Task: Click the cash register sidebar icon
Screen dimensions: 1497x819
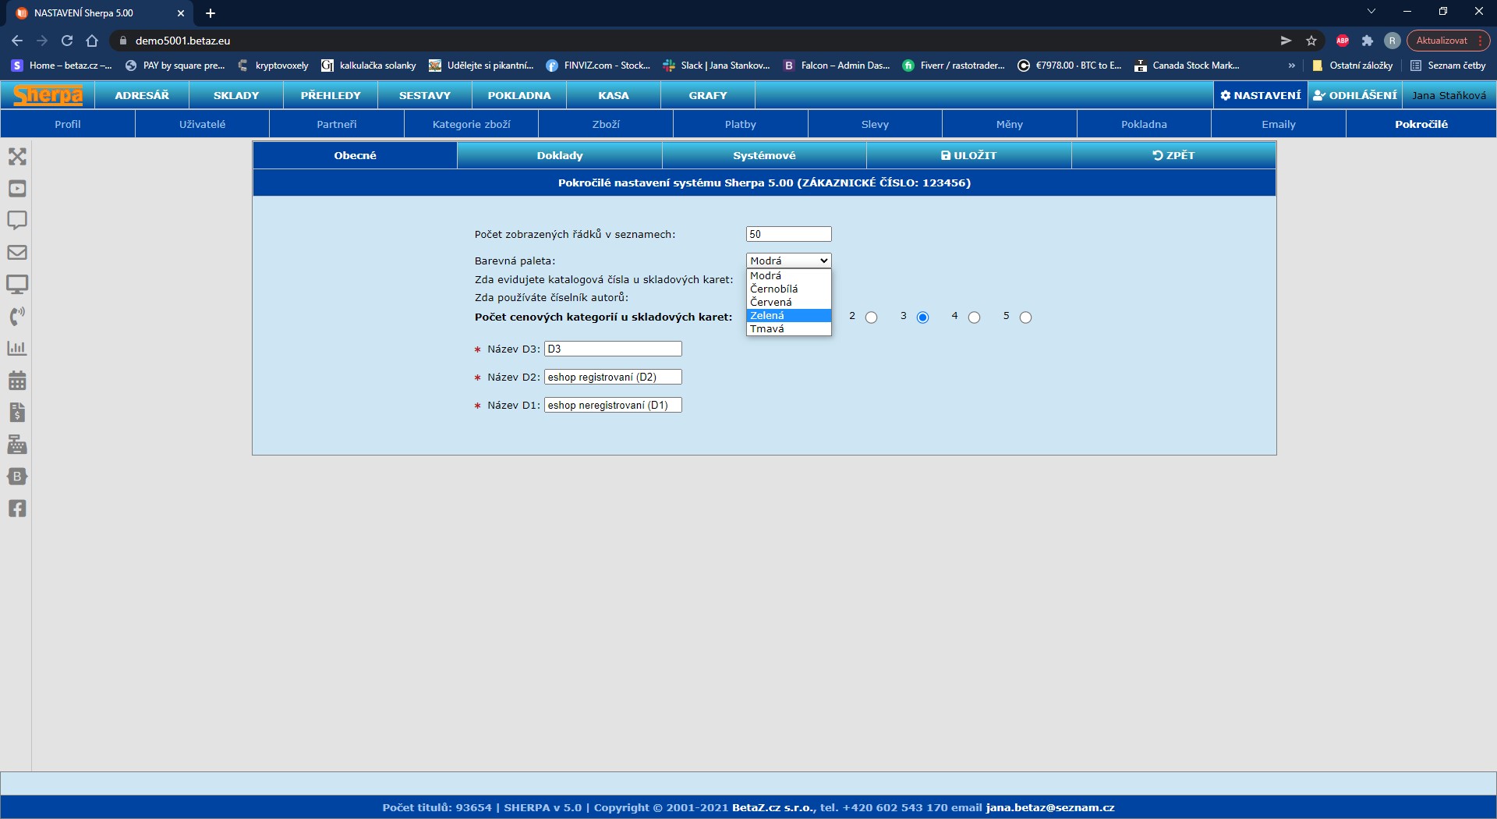Action: click(x=17, y=445)
